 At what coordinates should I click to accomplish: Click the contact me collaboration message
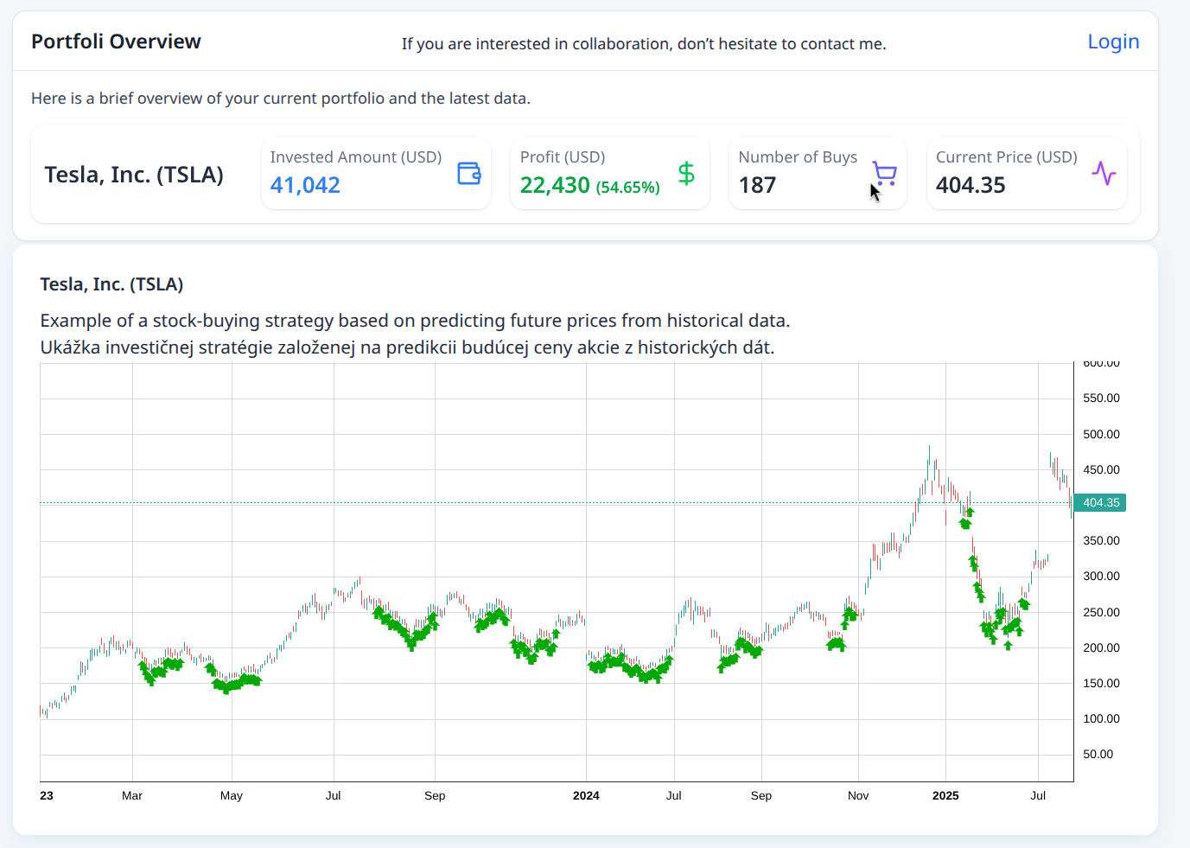pyautogui.click(x=643, y=43)
